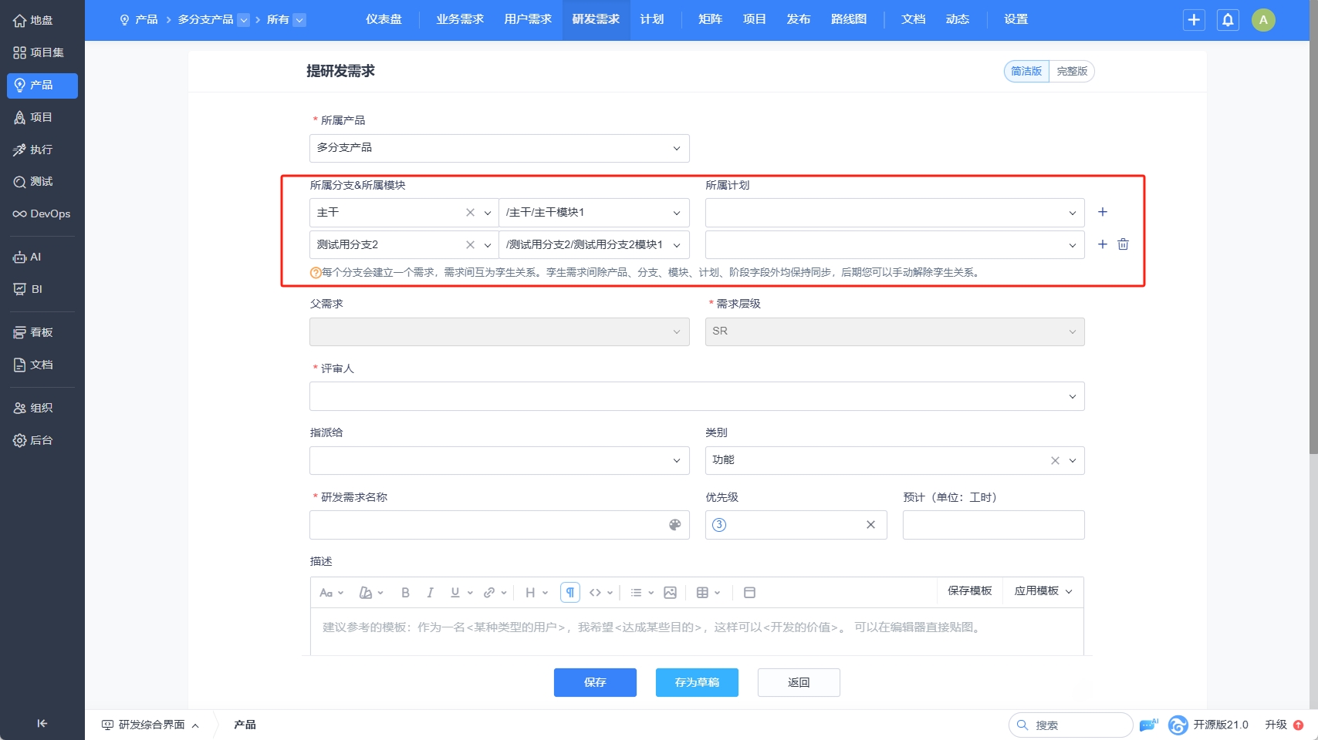Viewport: 1318px width, 740px height.
Task: Switch to 简洁版 form mode
Action: coord(1026,71)
